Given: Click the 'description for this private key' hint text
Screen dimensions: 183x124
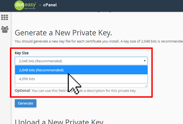Looking at the screenshot, I should (x=111, y=91).
